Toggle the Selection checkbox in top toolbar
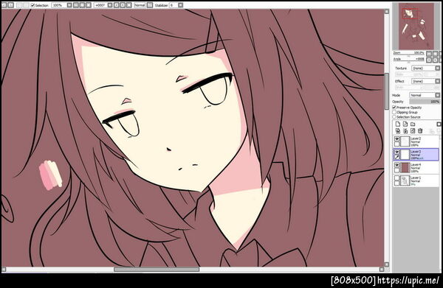 click(x=32, y=5)
